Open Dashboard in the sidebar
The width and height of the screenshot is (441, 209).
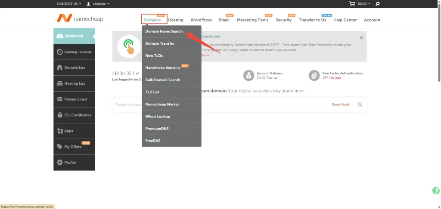point(74,36)
